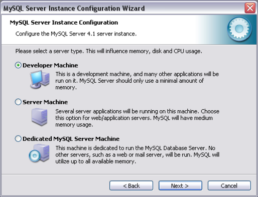Click the bold "Developer Machine" label text
Screen dimensions: 258x197
(x=50, y=65)
